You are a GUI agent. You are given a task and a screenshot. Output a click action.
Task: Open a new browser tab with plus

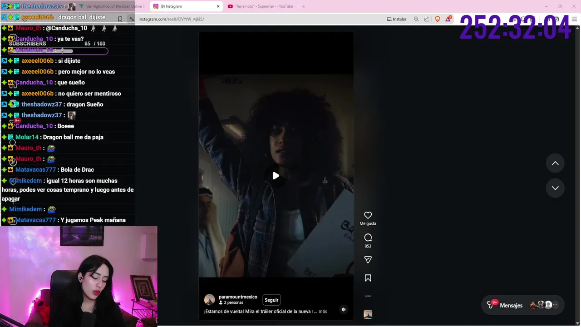point(304,6)
